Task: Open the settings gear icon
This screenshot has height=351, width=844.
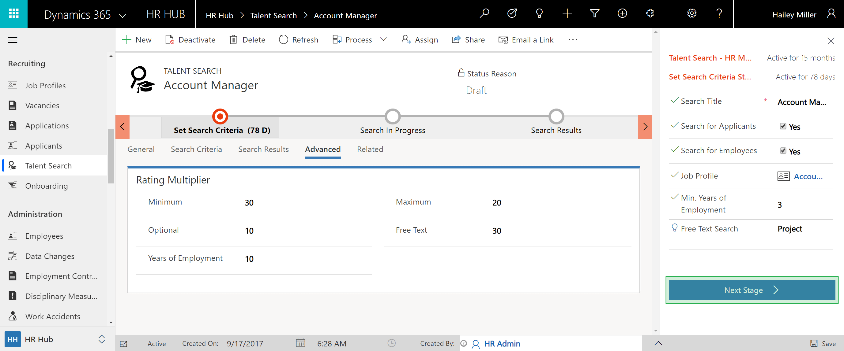Action: (x=692, y=14)
